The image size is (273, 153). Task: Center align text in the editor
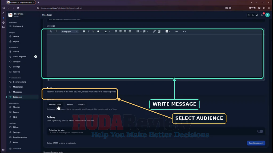(120, 31)
